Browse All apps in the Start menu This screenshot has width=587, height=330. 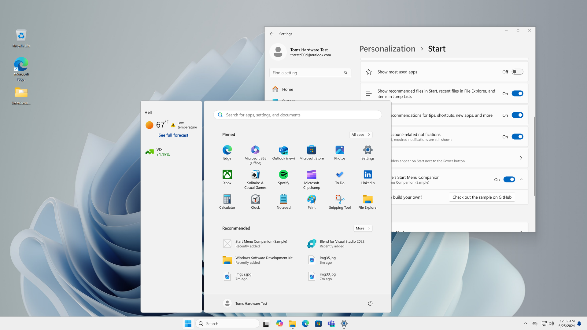pyautogui.click(x=360, y=134)
